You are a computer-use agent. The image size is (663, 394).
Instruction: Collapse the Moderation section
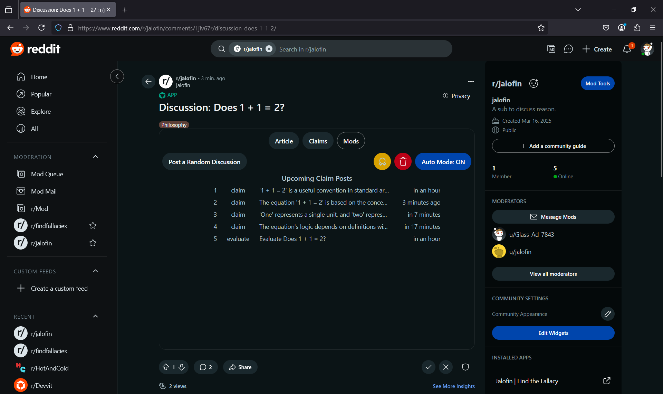96,157
